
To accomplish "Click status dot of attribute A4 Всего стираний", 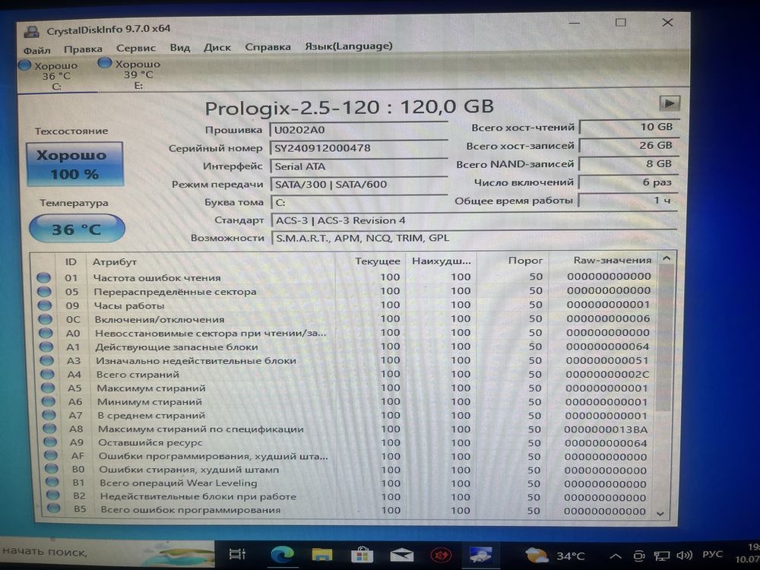I will pos(47,374).
